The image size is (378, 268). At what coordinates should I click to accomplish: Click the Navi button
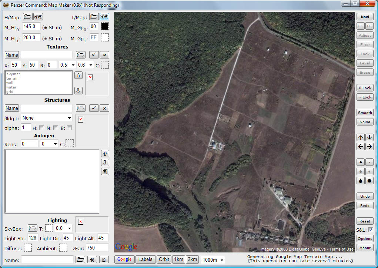[x=365, y=17]
